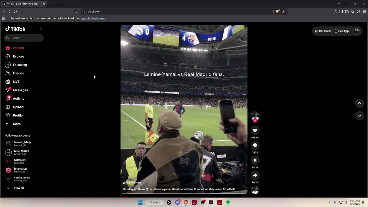The height and width of the screenshot is (207, 368).
Task: Go to the next video
Action: click(359, 116)
